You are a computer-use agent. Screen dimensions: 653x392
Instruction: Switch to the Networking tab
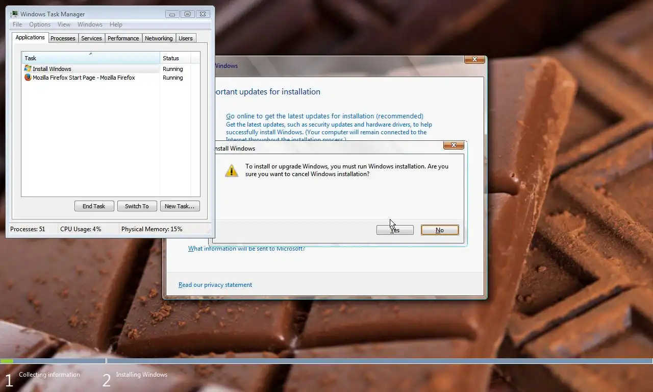tap(159, 38)
